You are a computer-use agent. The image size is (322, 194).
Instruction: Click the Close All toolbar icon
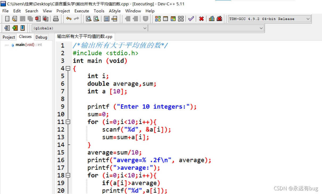[x=45, y=19]
